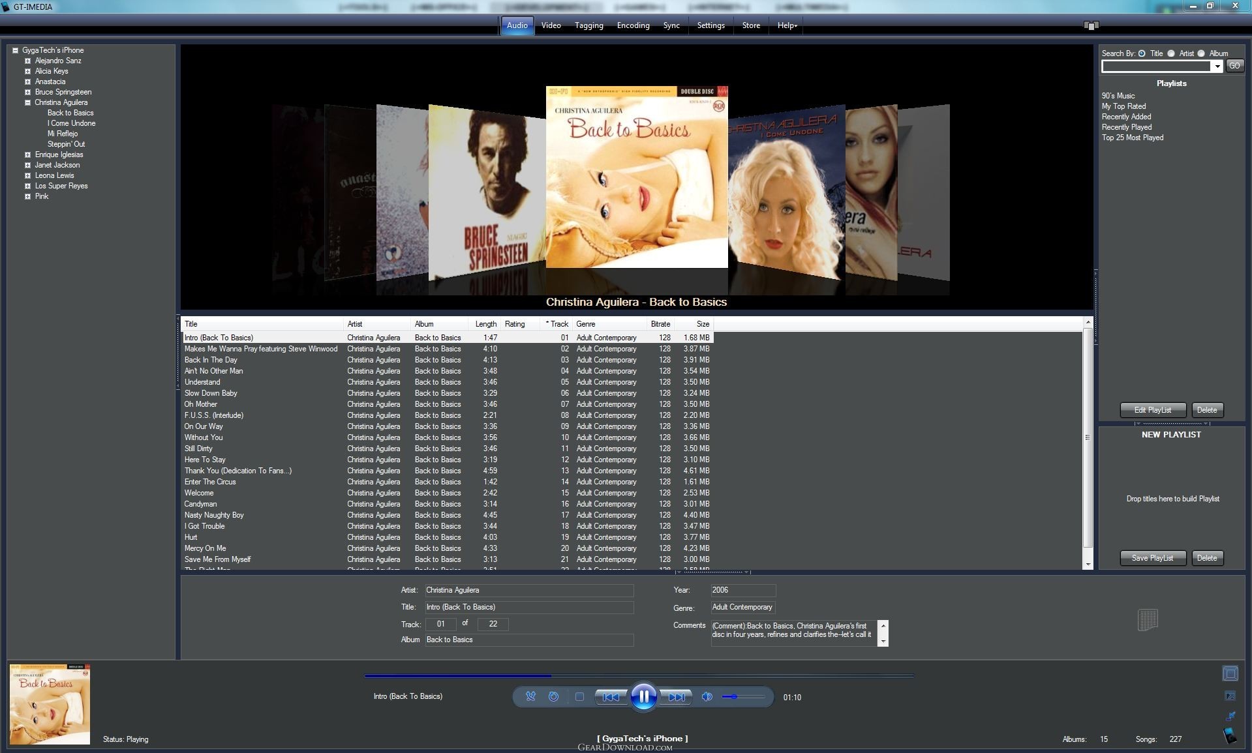Stop playback with the square button

tap(579, 697)
